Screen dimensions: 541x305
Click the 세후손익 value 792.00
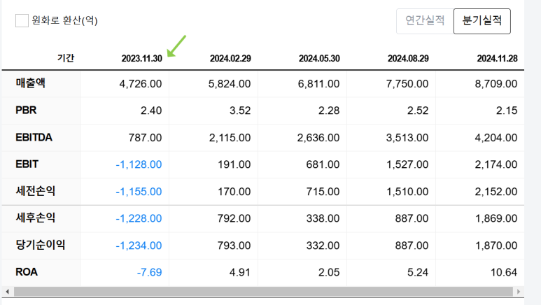234,218
